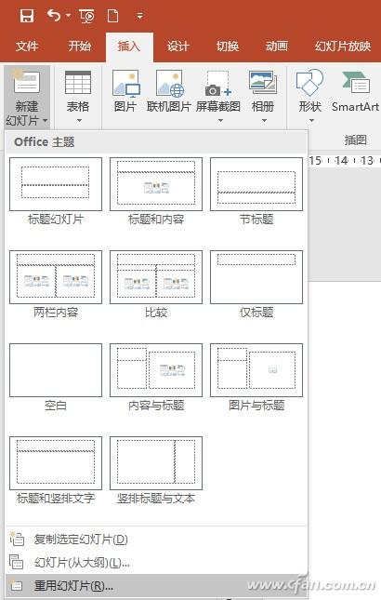Open the 动画 ribbon tab
The width and height of the screenshot is (381, 600).
click(x=277, y=47)
